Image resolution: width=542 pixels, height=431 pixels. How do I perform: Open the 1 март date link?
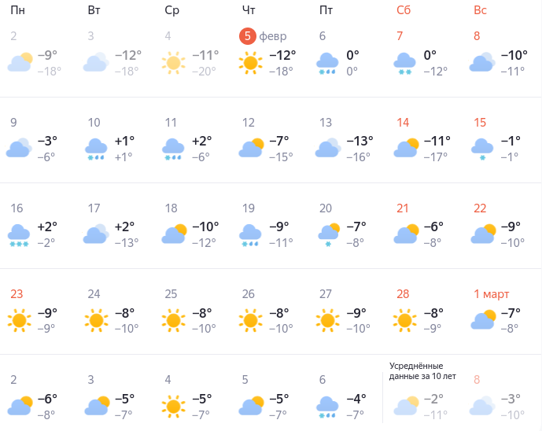click(x=491, y=294)
